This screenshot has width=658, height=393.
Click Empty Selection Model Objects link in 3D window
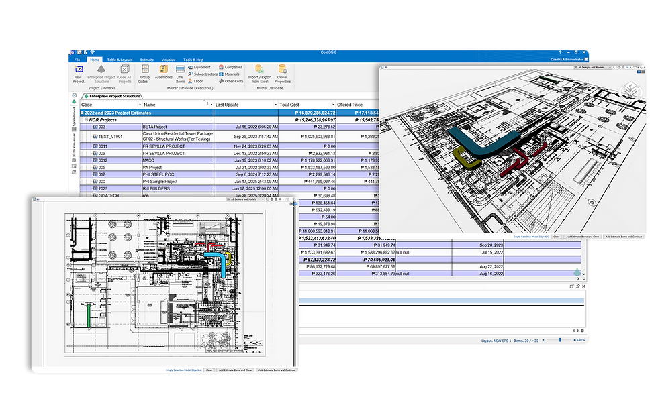531,237
